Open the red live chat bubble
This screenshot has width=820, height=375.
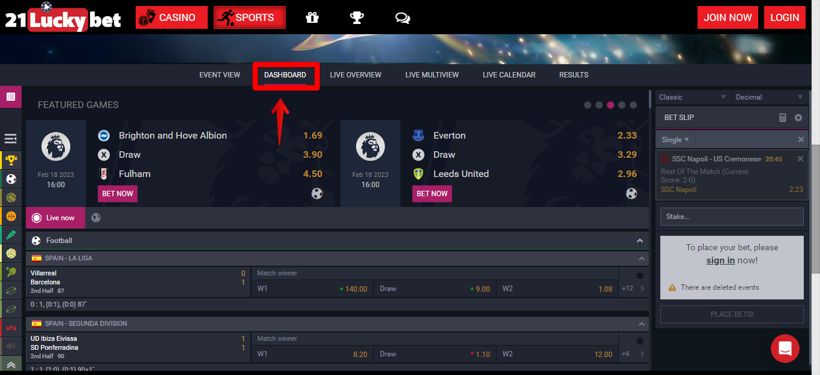(x=785, y=349)
